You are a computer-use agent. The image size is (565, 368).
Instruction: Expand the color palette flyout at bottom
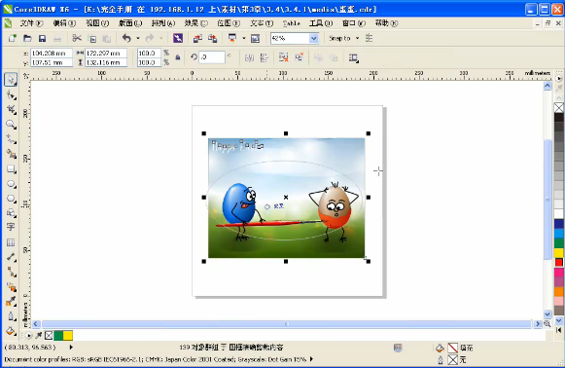(x=558, y=330)
